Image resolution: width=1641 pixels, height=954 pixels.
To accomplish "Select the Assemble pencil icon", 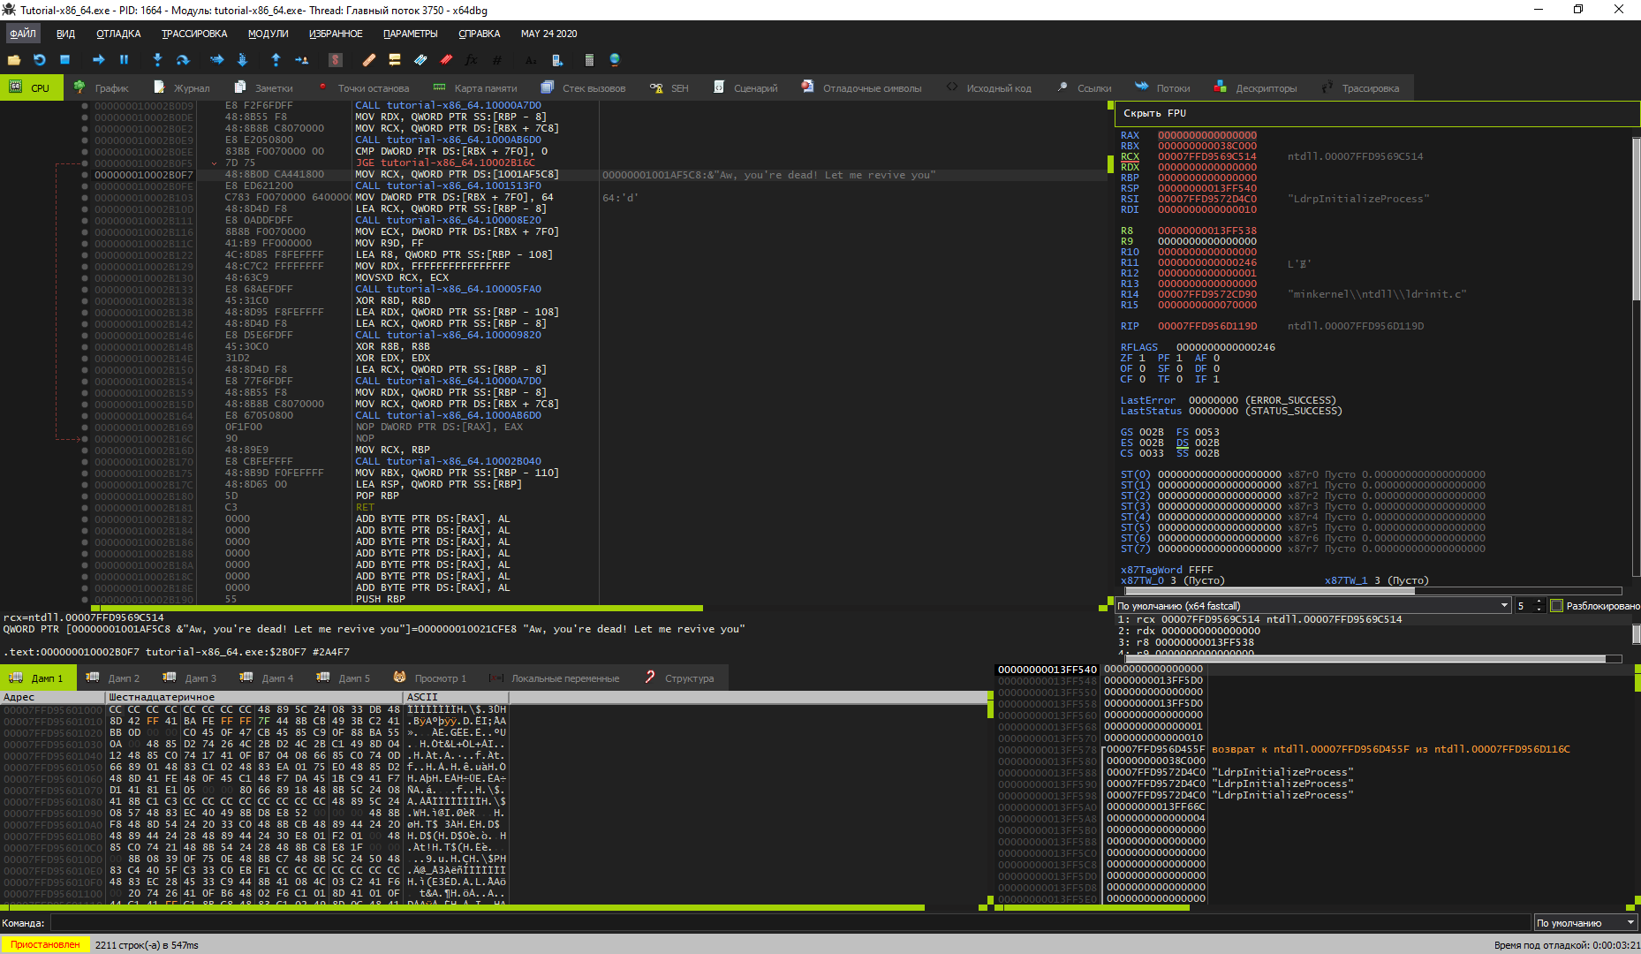I will [x=368, y=60].
